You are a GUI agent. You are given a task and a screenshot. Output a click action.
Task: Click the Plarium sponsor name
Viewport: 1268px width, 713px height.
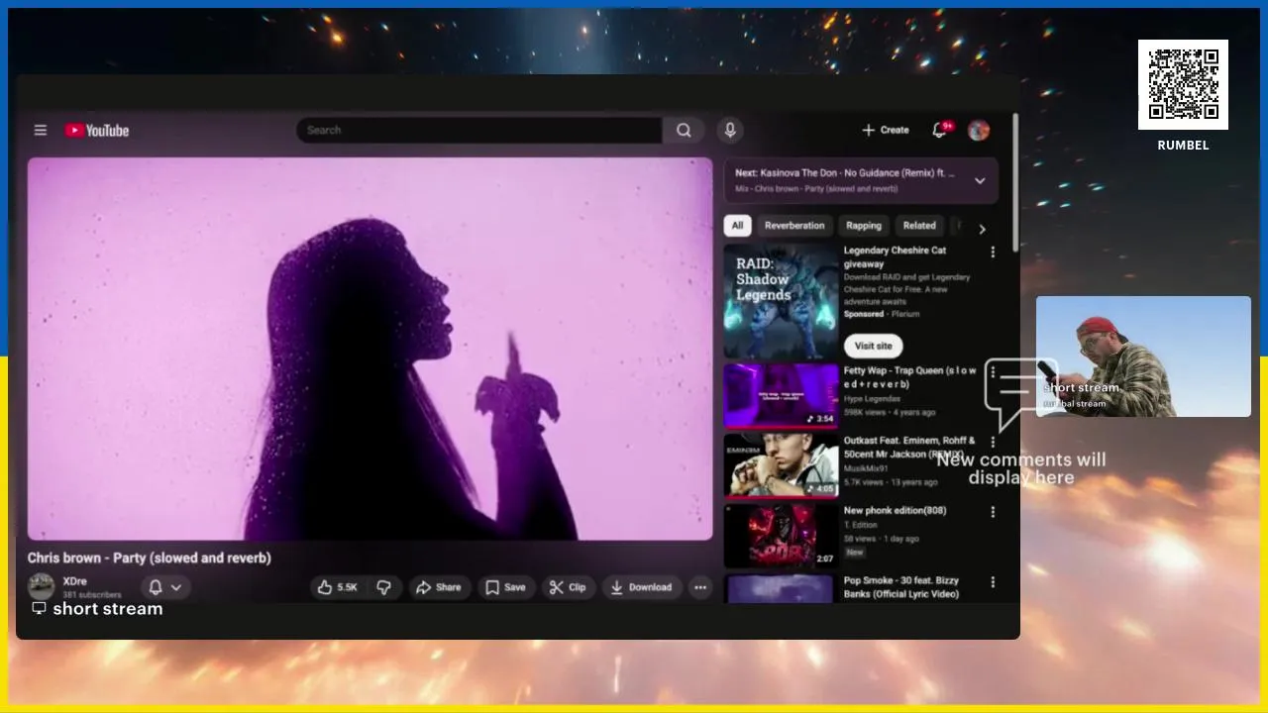905,314
